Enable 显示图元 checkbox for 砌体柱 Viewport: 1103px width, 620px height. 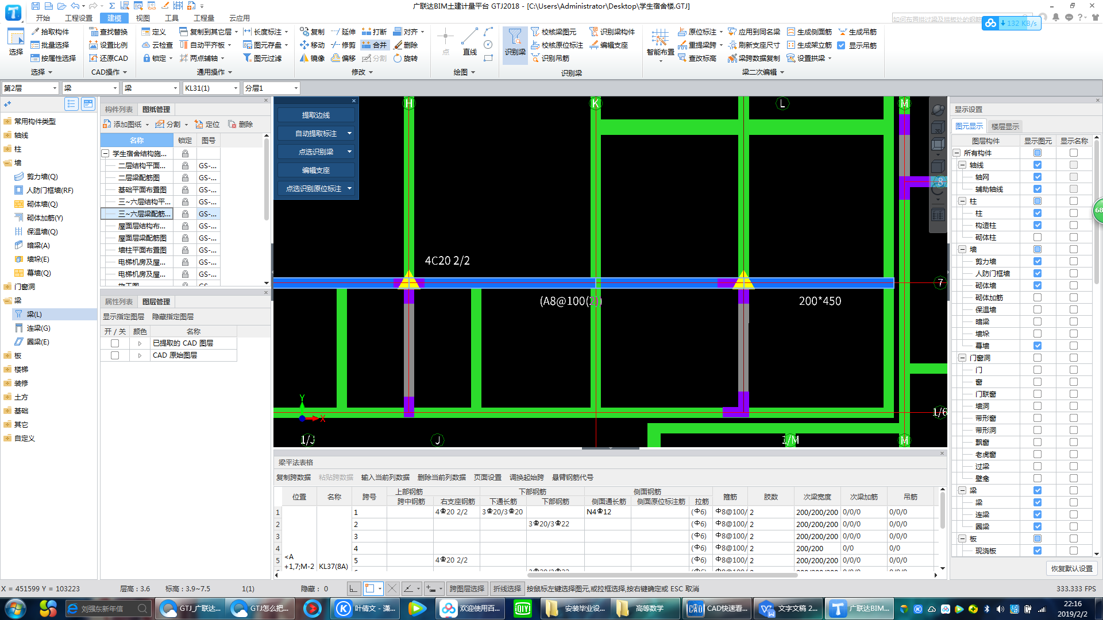pyautogui.click(x=1038, y=237)
